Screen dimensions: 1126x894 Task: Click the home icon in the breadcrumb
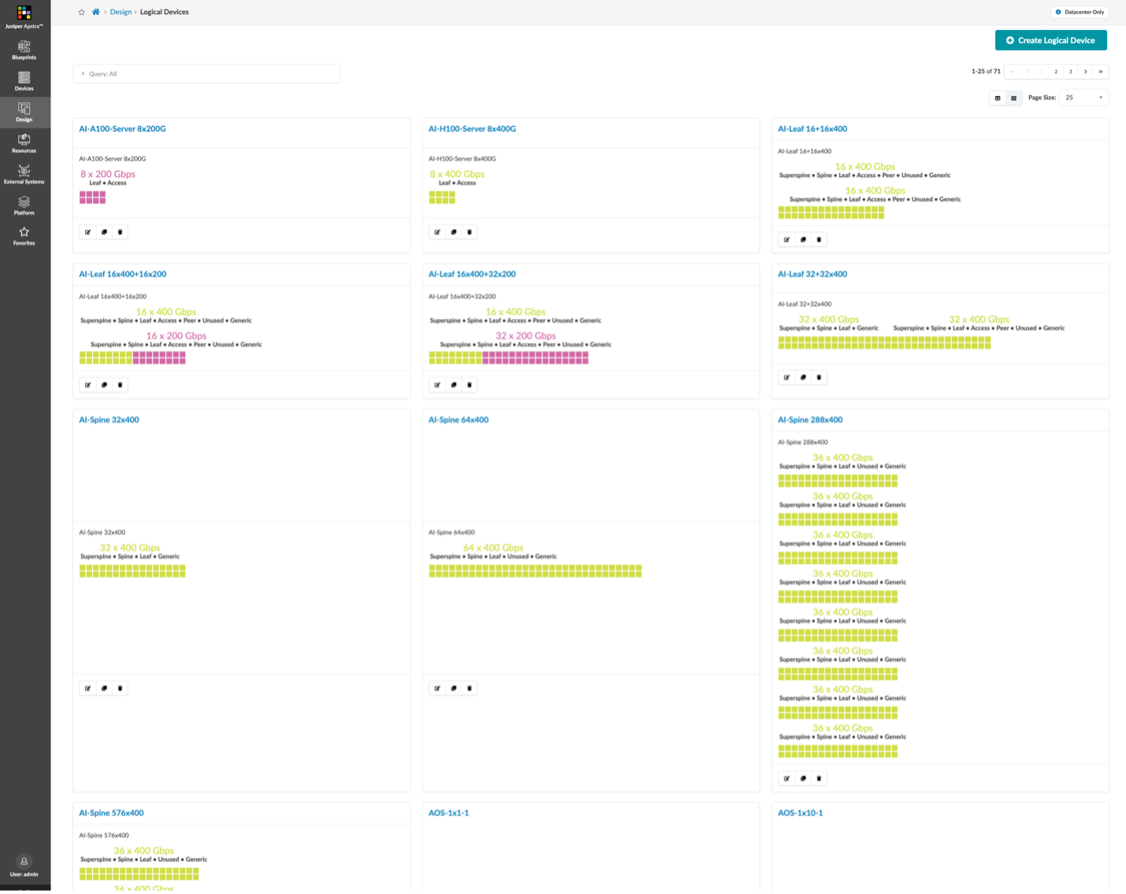(96, 12)
